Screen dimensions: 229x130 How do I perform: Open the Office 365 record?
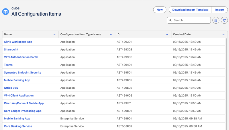point(11,88)
